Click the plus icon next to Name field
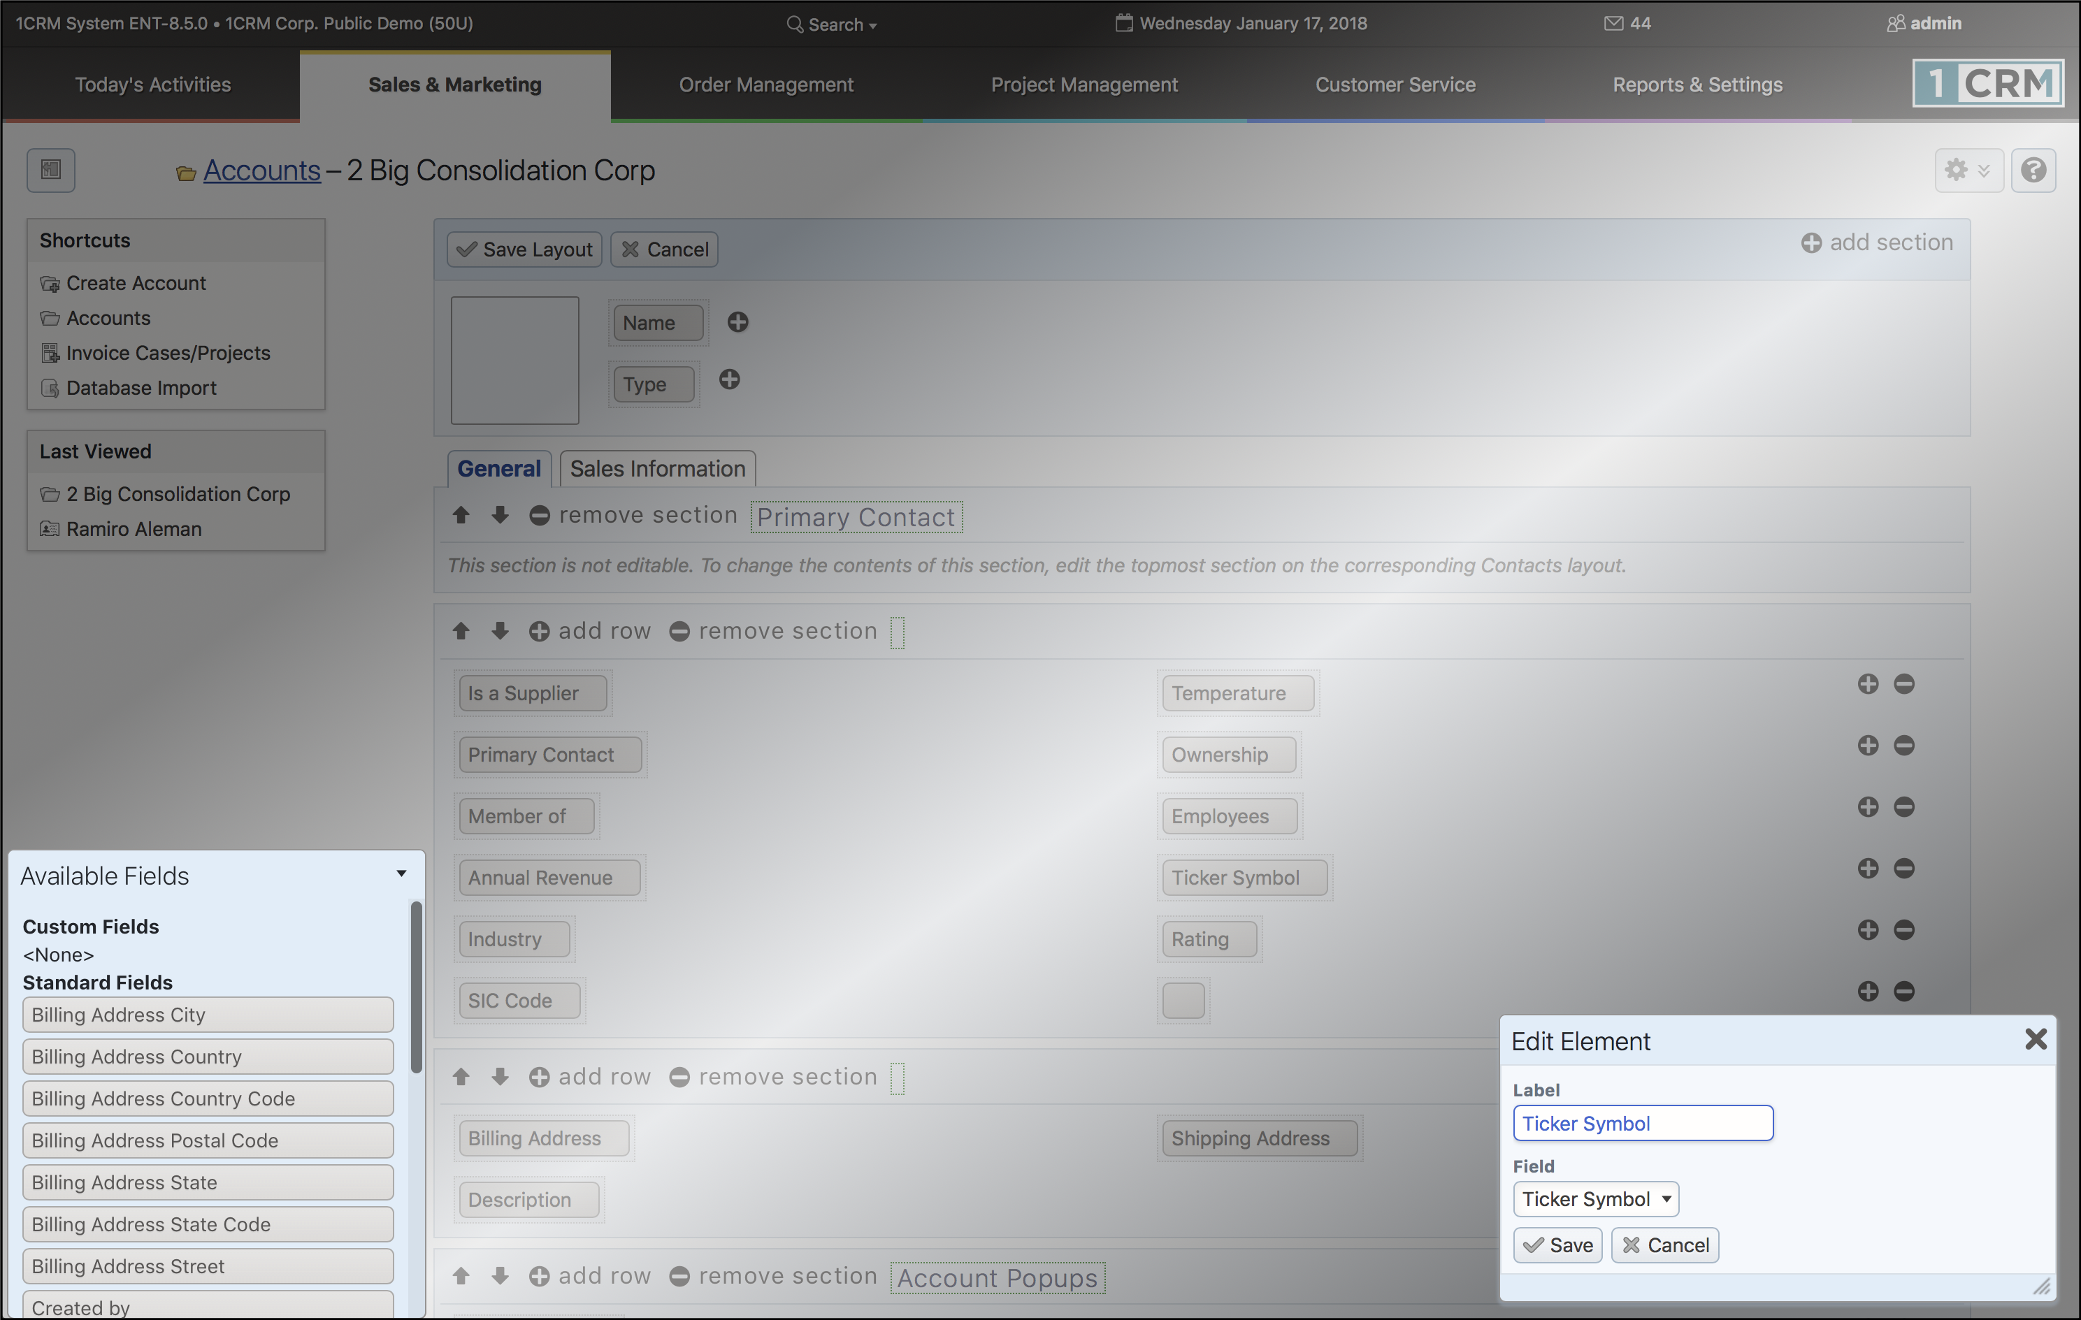 737,322
